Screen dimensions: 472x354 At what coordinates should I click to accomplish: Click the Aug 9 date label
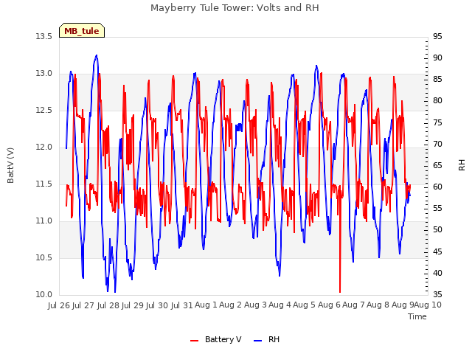pos(403,305)
